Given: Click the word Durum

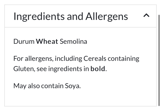Looking at the screenshot, I should click(24, 41).
